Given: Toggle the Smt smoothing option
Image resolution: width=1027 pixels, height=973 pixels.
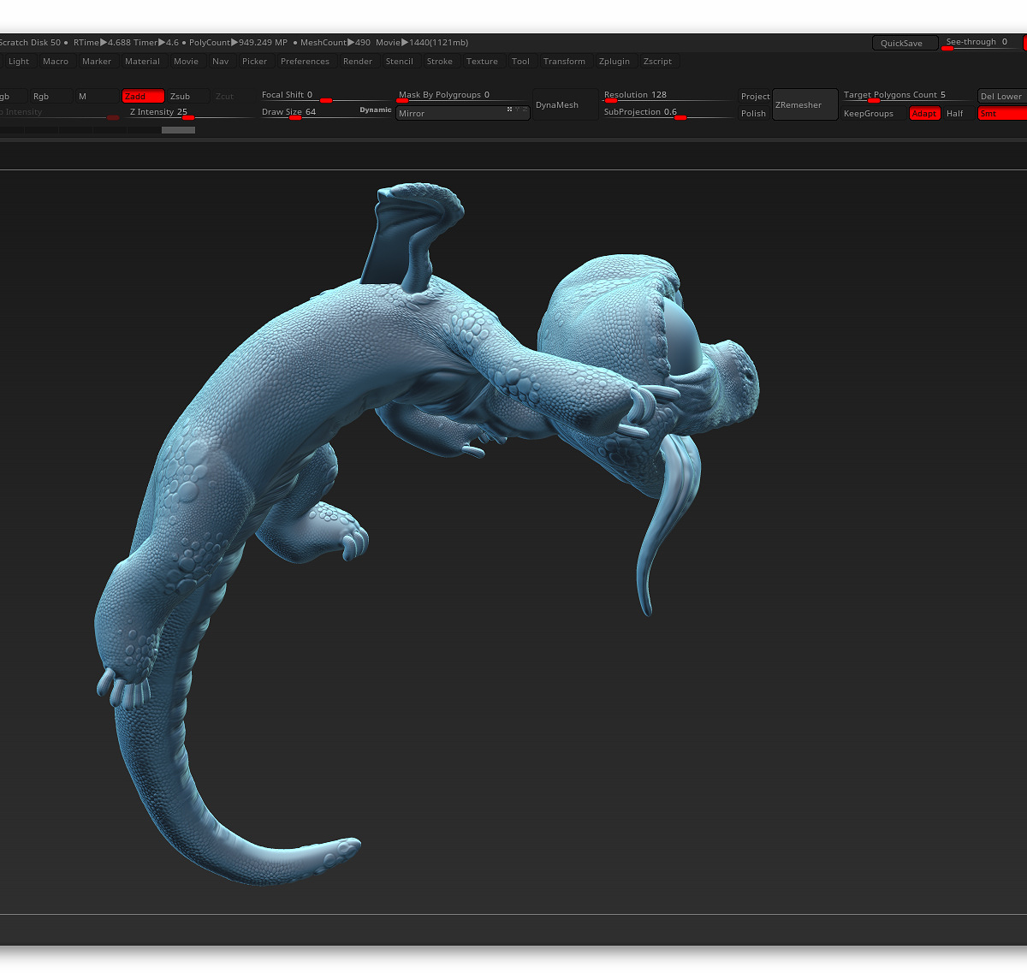Looking at the screenshot, I should (1001, 114).
